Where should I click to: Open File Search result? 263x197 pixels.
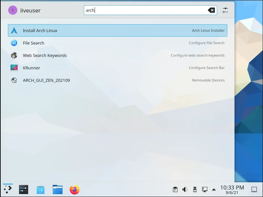point(117,43)
